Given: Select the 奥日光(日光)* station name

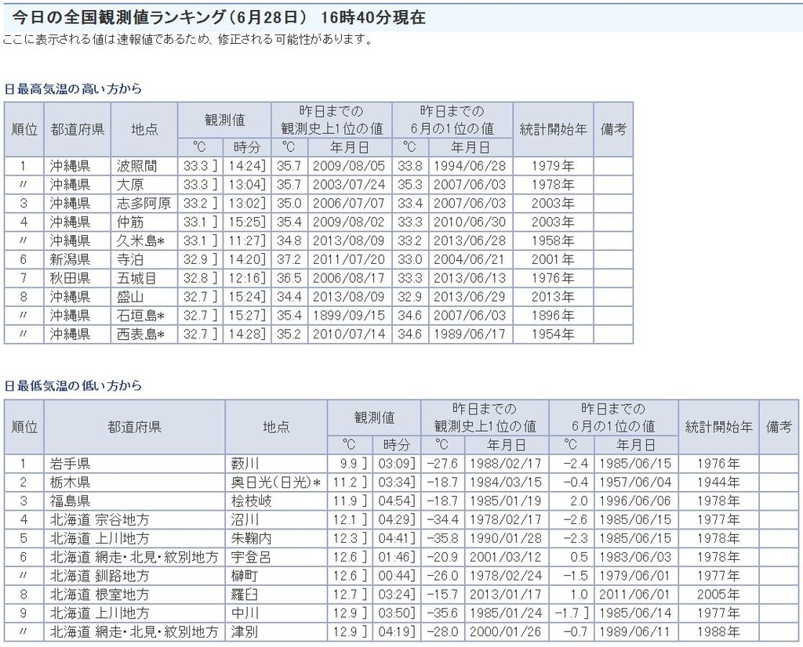Looking at the screenshot, I should [275, 482].
